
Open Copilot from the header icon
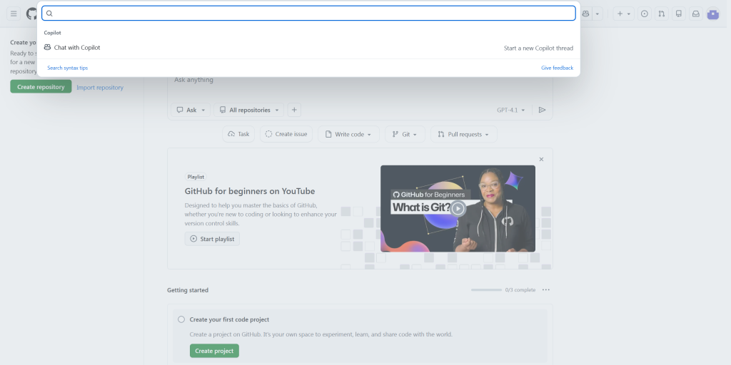pos(586,14)
